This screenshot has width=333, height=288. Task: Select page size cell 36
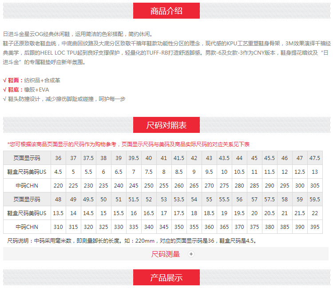pyautogui.click(x=58, y=158)
